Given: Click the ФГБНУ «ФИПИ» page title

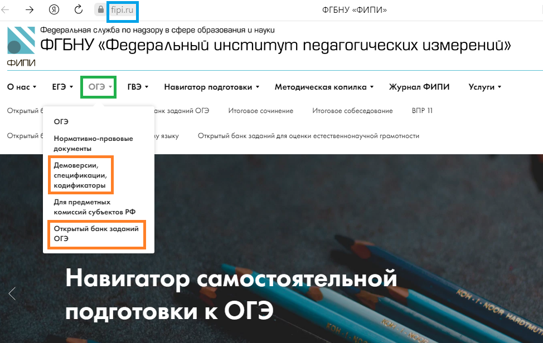Looking at the screenshot, I should [x=354, y=10].
